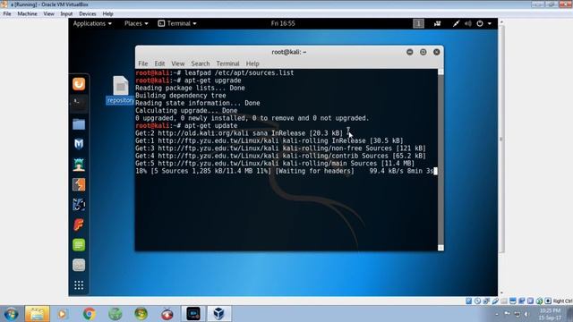This screenshot has width=573, height=322.
Task: Launch Faraday icon in Kali dock
Action: pos(79,225)
